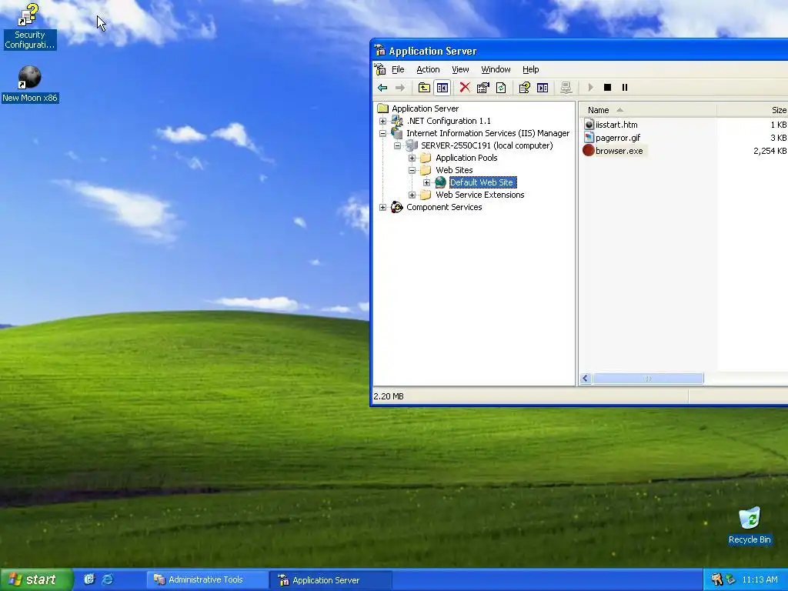Select .NET Configuration 1.1 in the tree
788x591 pixels.
click(449, 121)
